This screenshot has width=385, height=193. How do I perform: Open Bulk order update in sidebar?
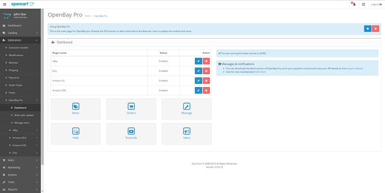(20, 115)
